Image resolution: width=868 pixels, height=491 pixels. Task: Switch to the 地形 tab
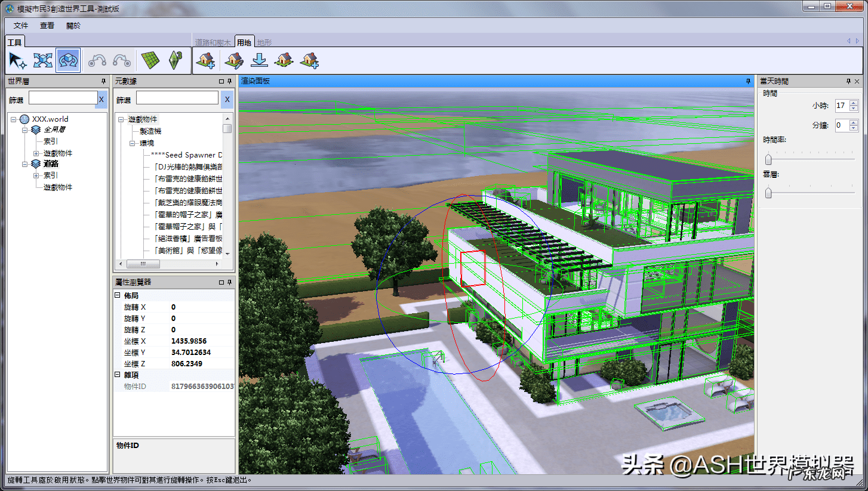(x=264, y=42)
